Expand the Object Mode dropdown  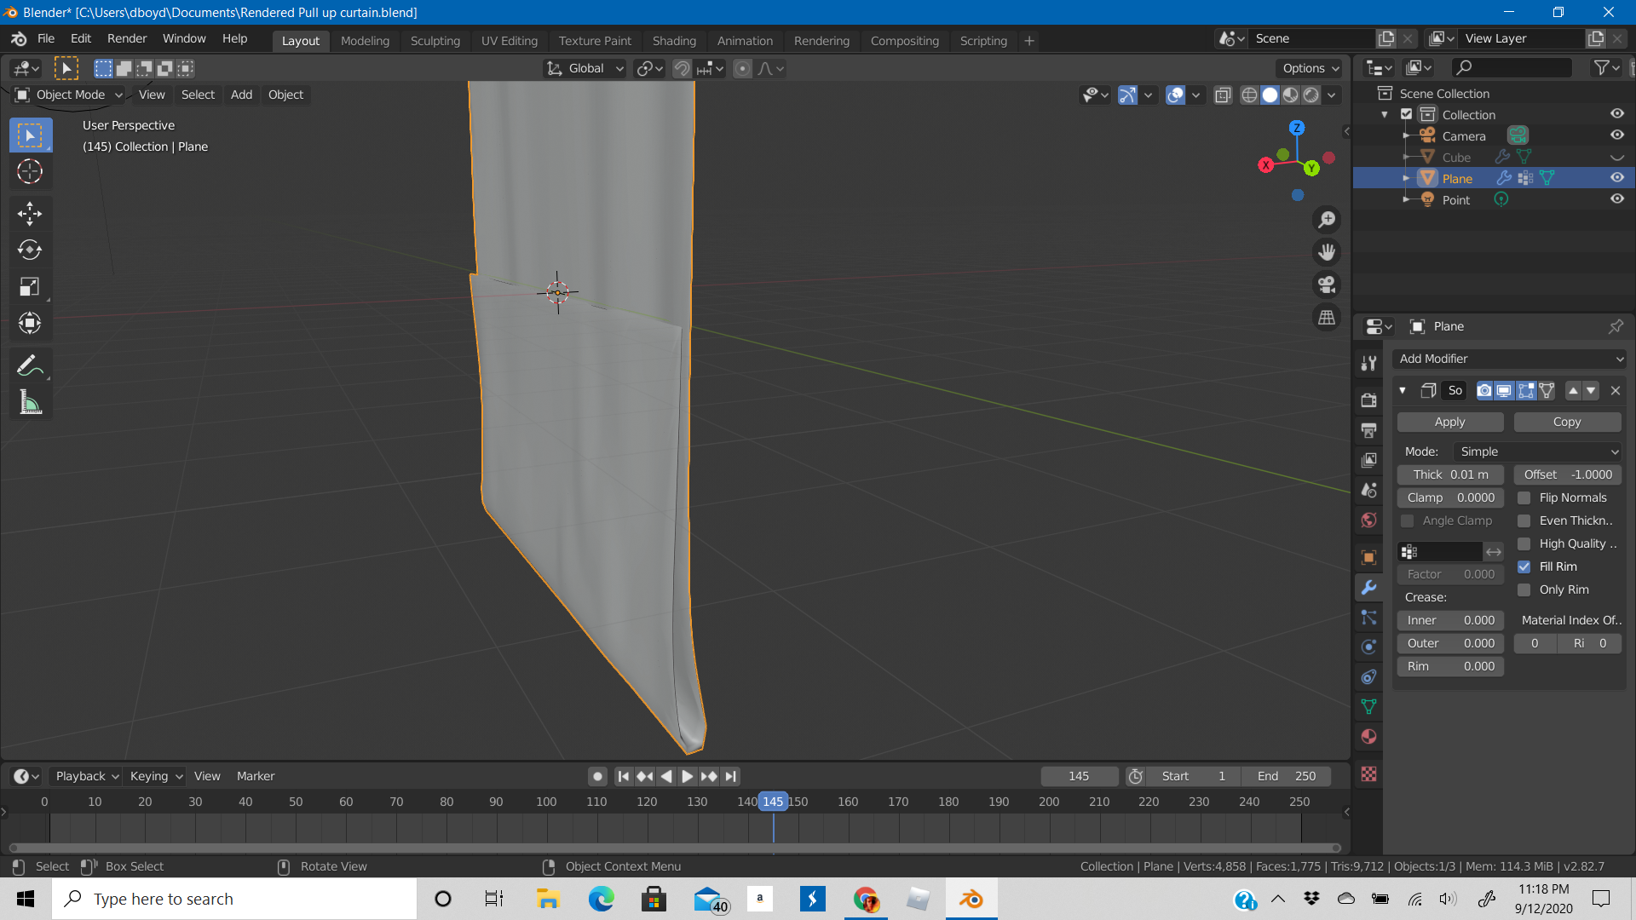71,95
